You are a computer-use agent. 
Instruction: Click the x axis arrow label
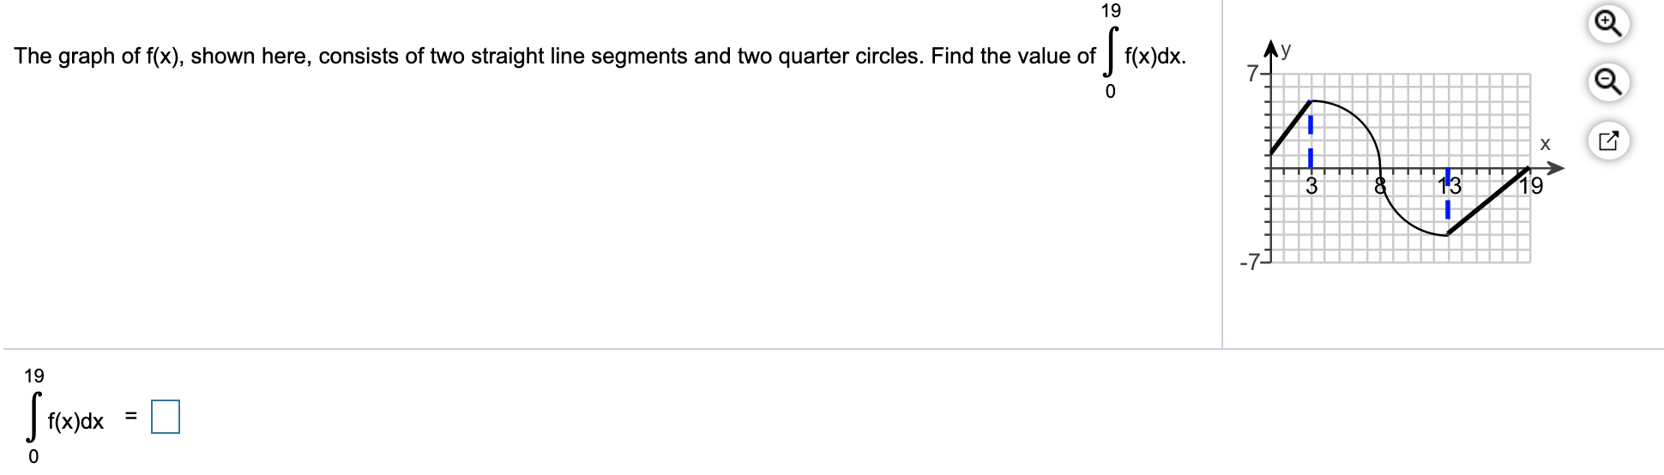point(1545,144)
